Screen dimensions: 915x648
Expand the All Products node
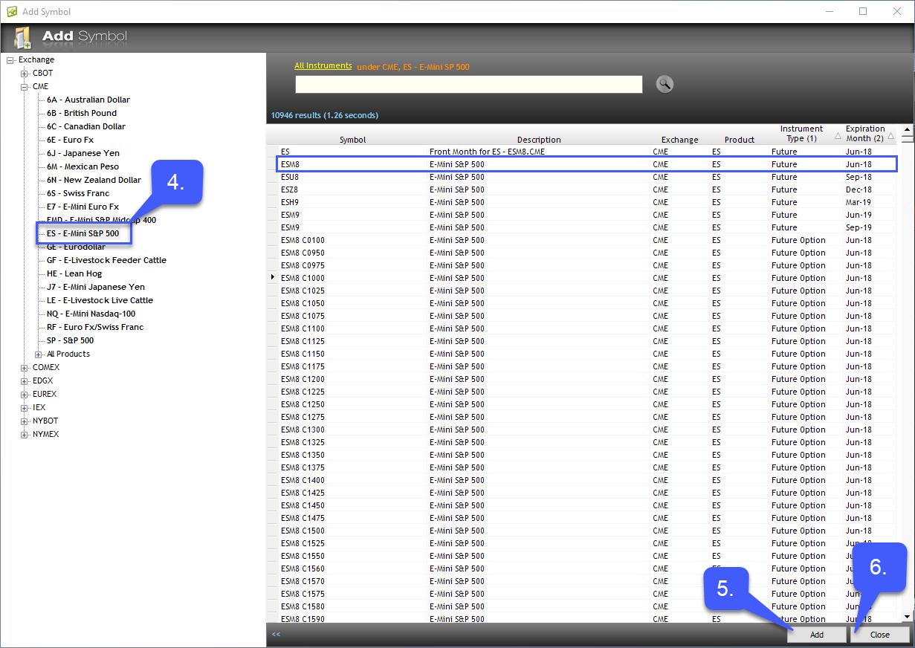(39, 354)
